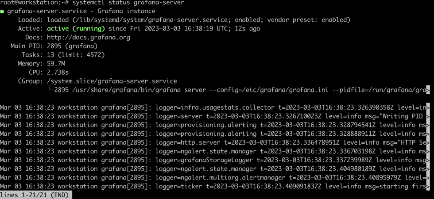Click the tree branch before 2895 process
434x199 pixels.
pos(50,90)
